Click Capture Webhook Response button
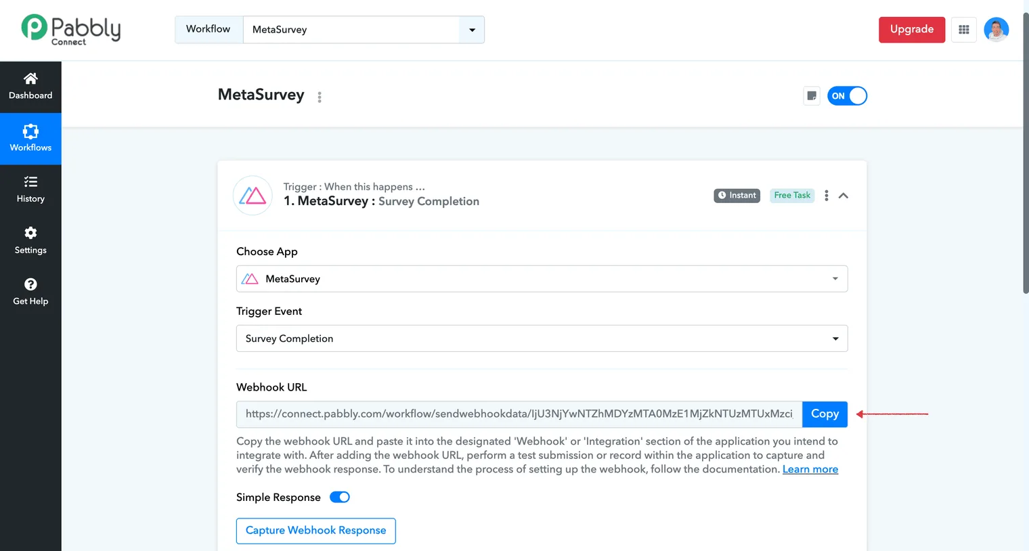Image resolution: width=1029 pixels, height=551 pixels. pyautogui.click(x=315, y=531)
